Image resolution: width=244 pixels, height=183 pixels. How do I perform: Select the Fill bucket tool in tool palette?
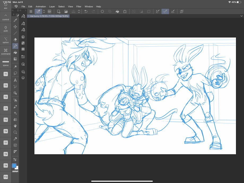pos(15,53)
